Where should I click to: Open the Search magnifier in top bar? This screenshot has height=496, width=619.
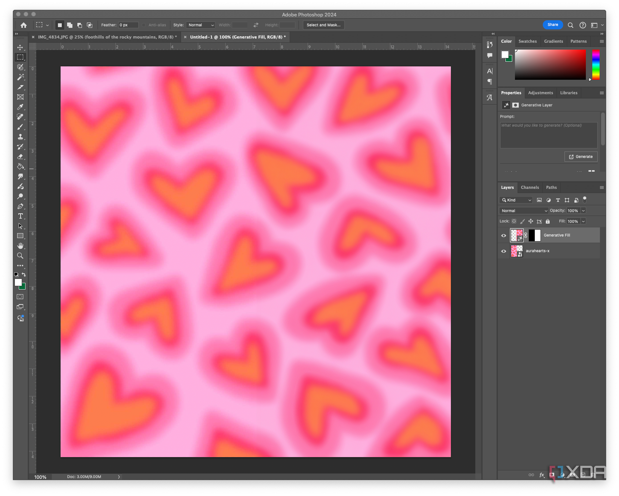(x=571, y=25)
